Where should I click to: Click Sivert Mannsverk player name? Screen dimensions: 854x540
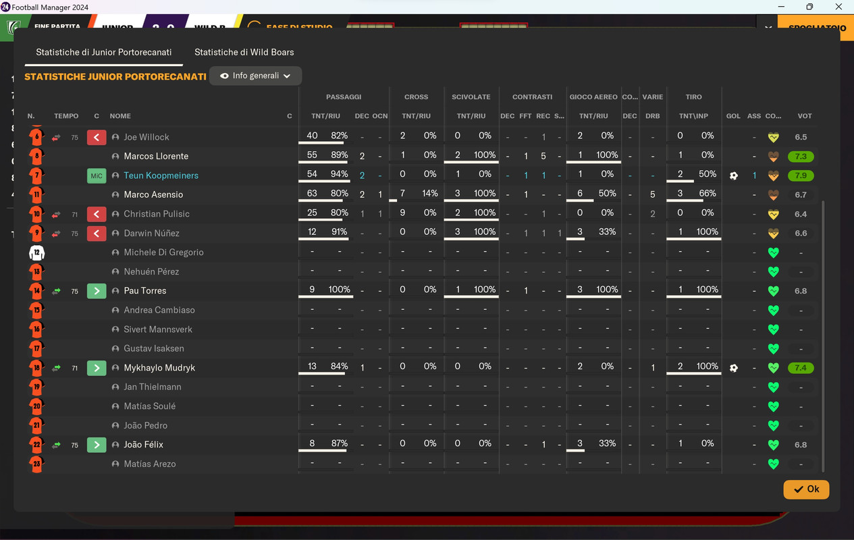pos(158,329)
